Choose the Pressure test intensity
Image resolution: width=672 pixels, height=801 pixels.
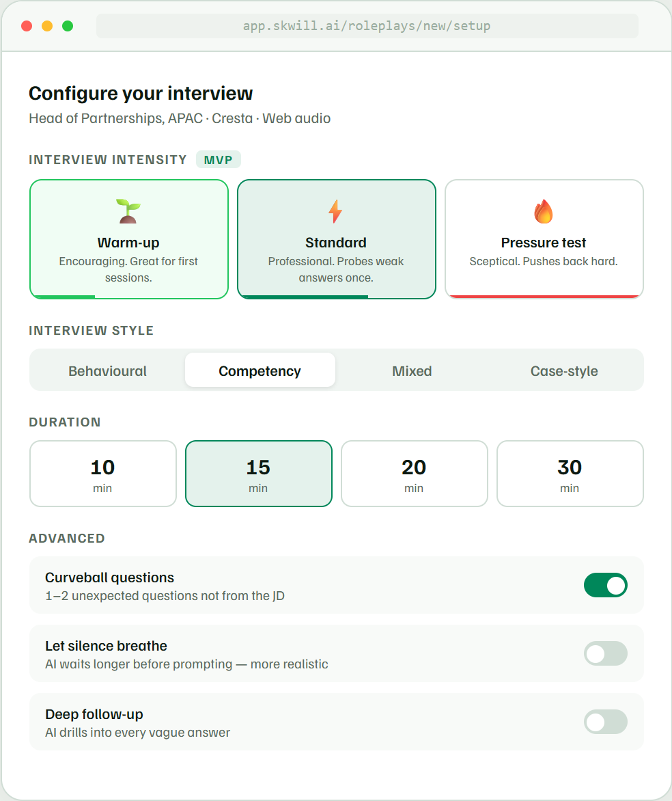[x=543, y=239]
